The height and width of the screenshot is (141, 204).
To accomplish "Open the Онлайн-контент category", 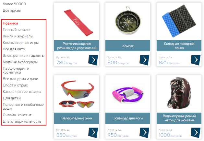I will 17,115.
